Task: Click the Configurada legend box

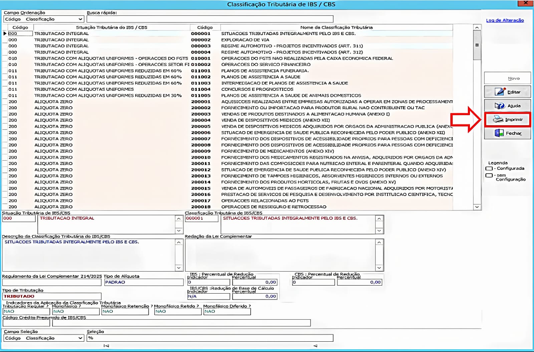Action: coord(489,169)
